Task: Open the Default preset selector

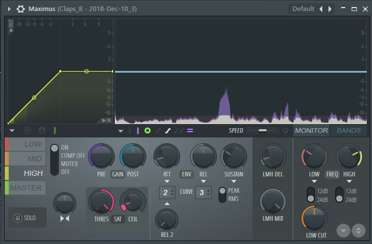Action: pos(303,9)
